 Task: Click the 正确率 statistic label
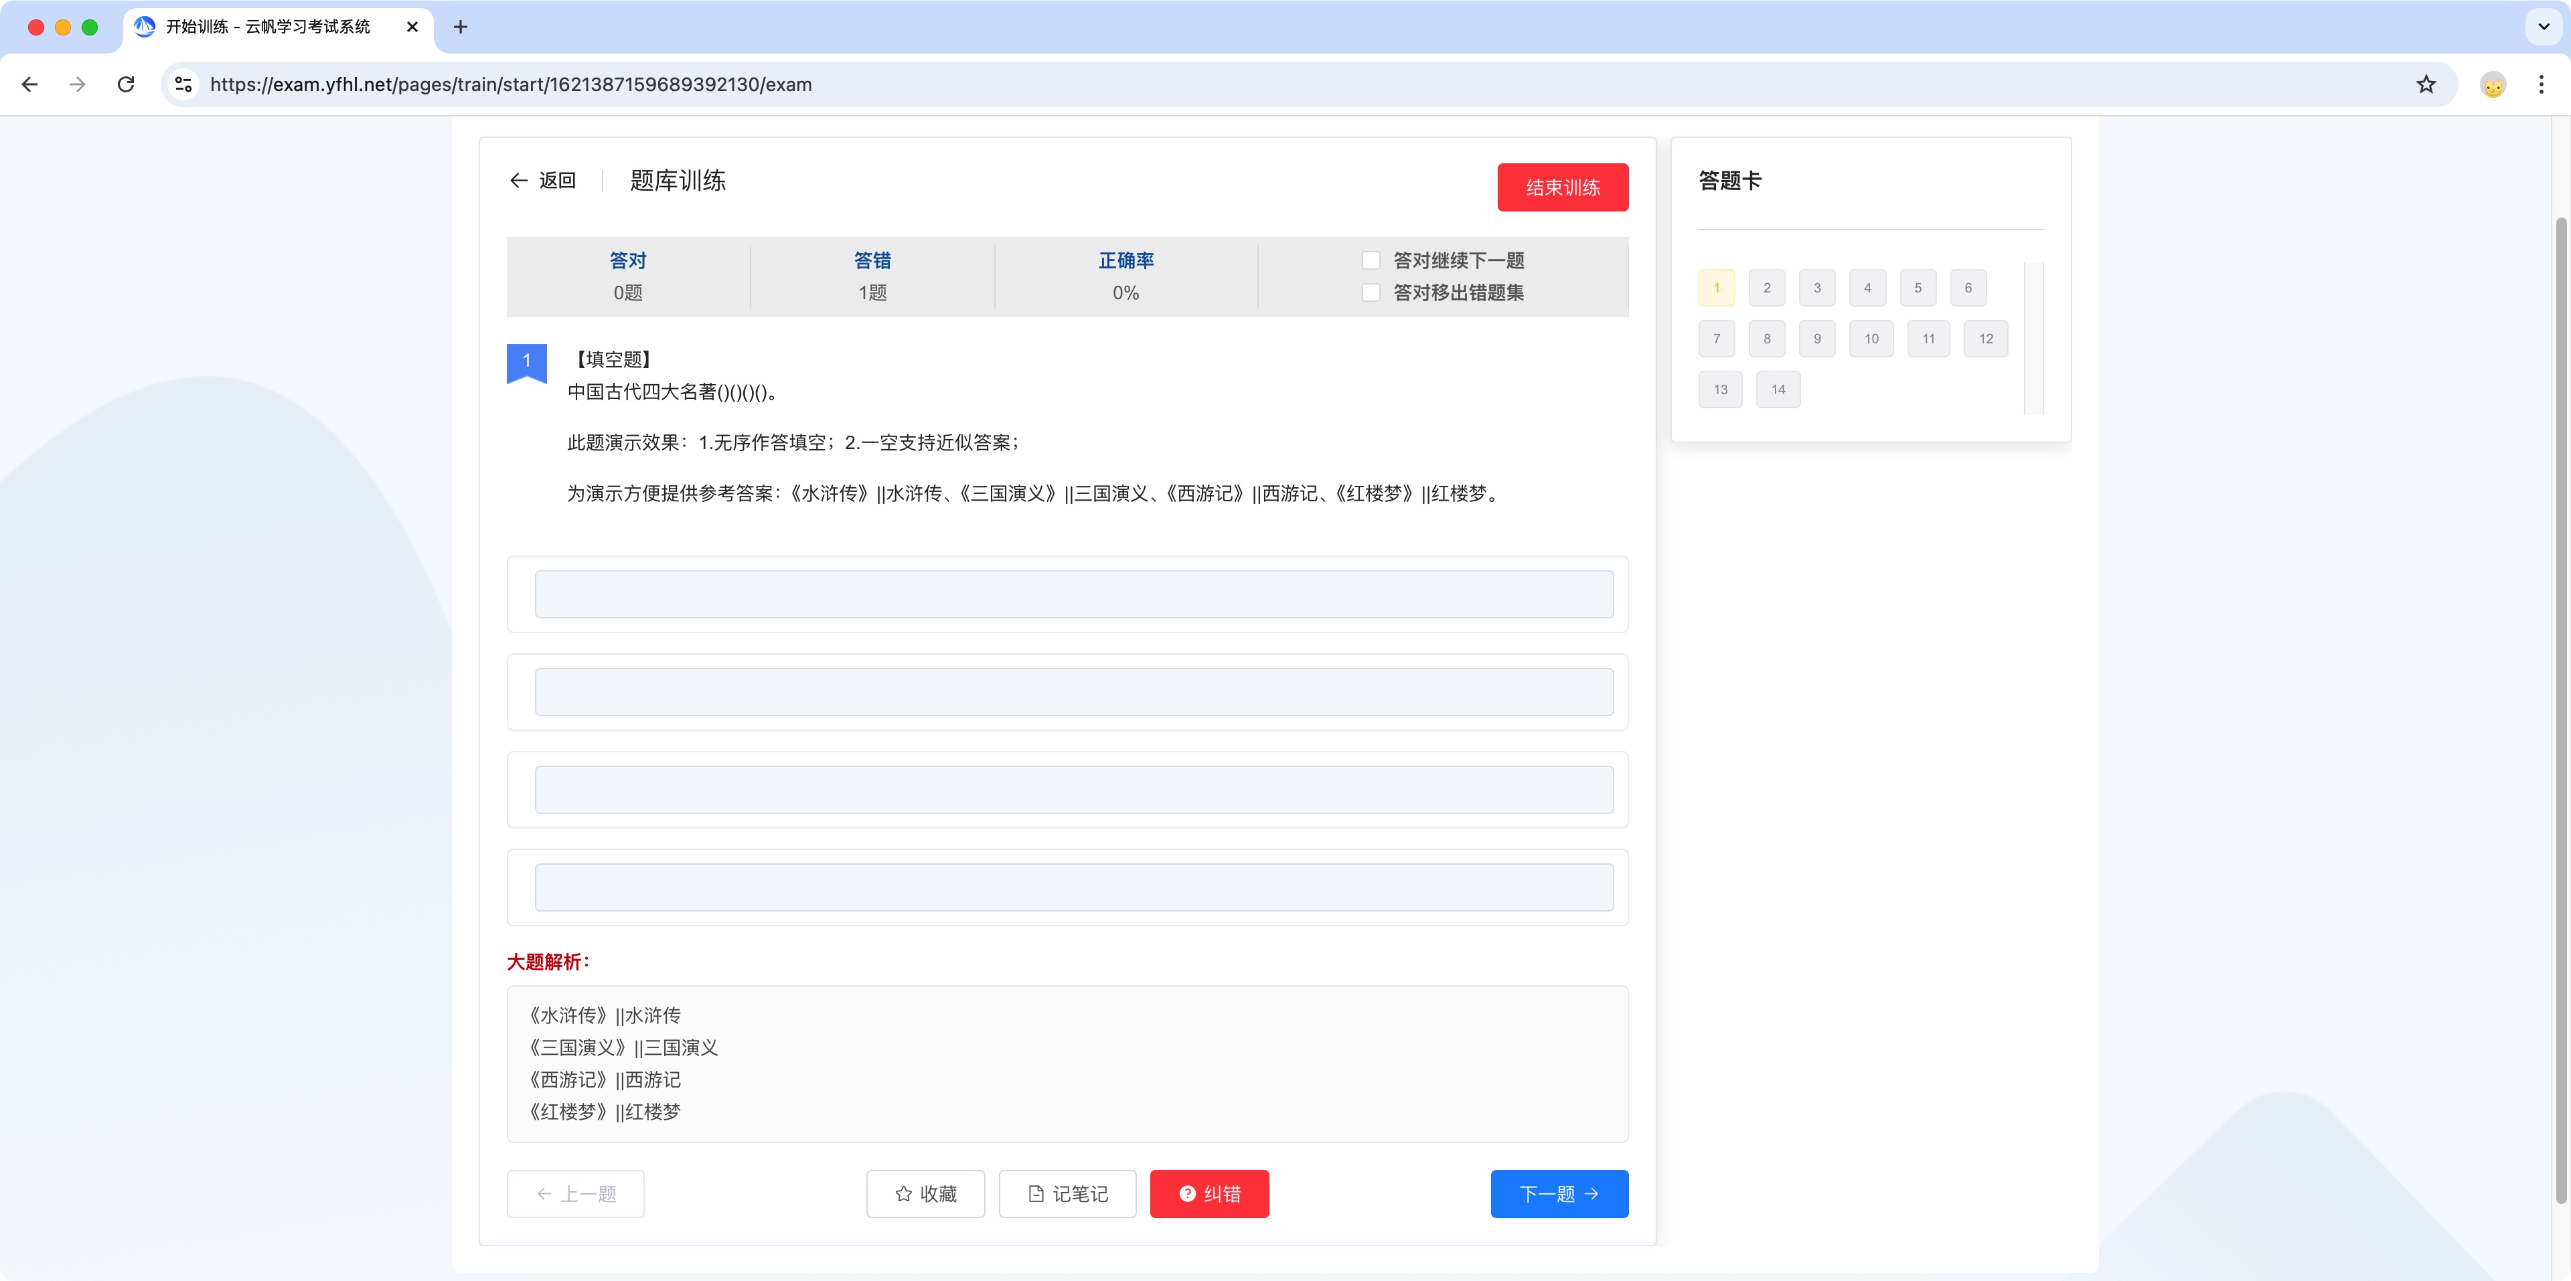[1125, 260]
